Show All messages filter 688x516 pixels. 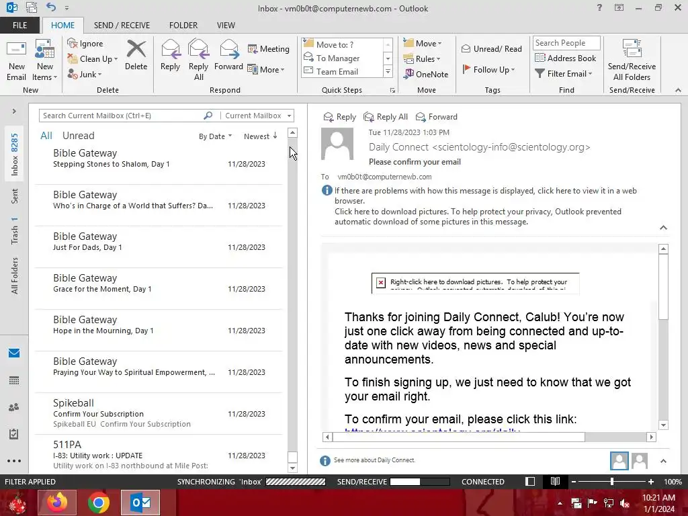click(46, 136)
